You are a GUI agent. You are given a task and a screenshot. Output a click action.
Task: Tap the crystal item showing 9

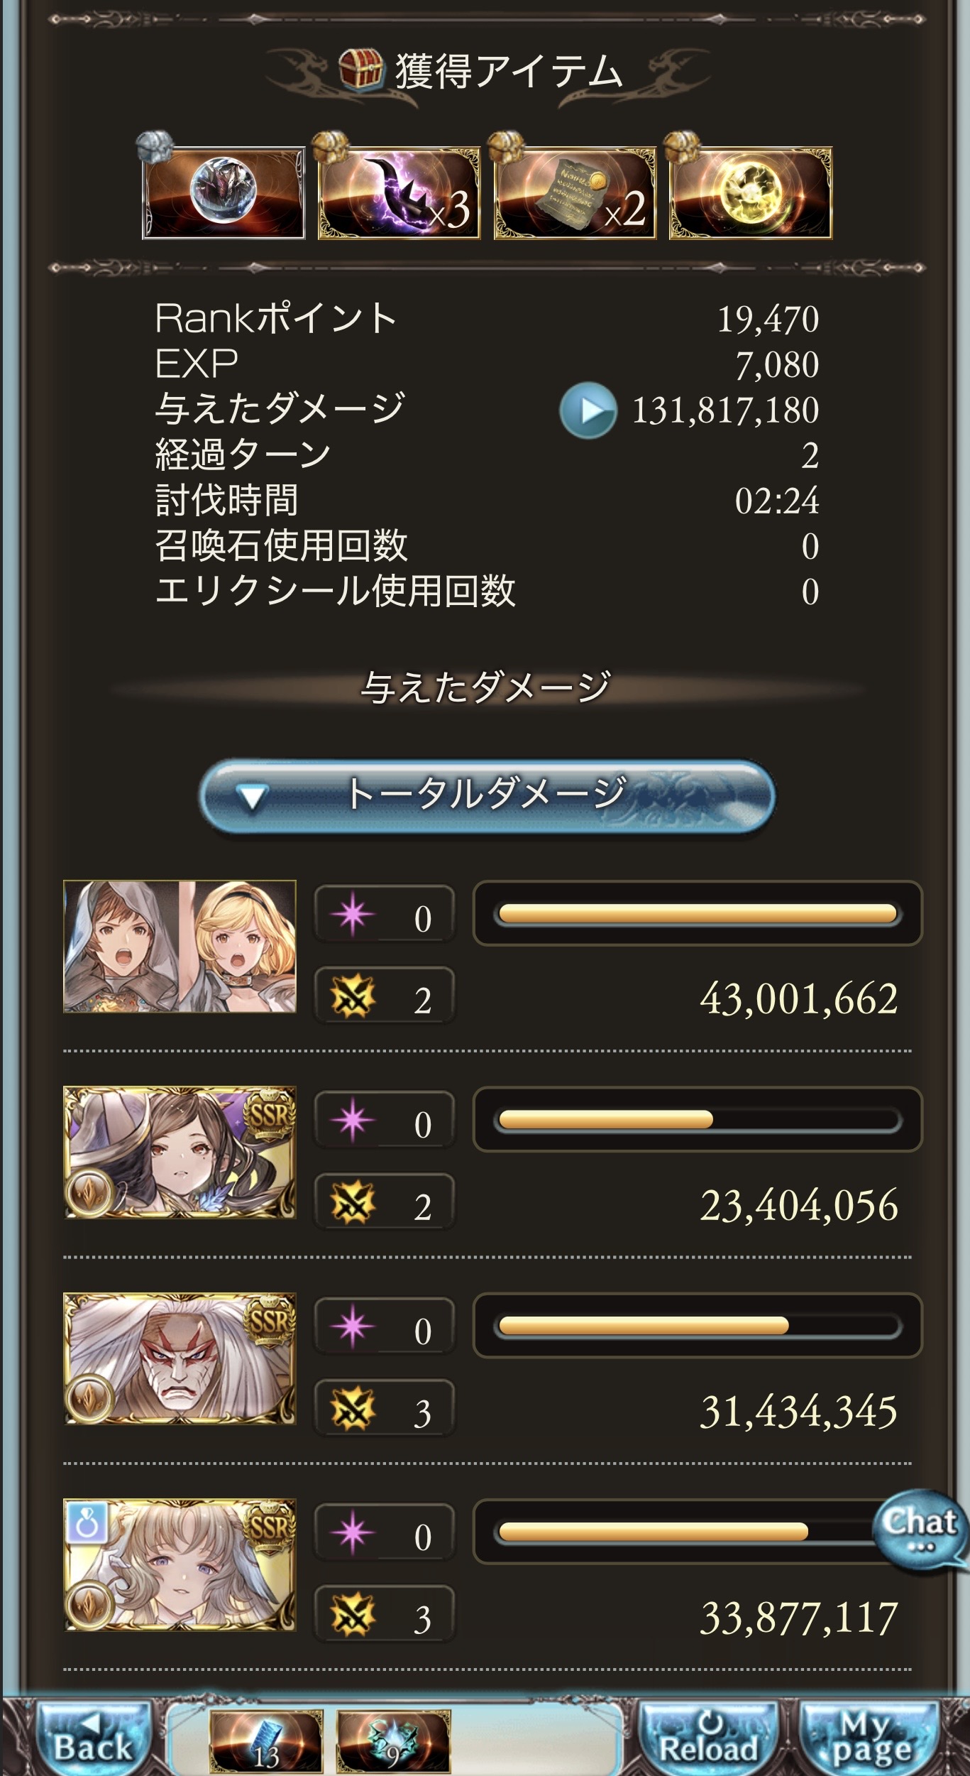pos(393,1740)
